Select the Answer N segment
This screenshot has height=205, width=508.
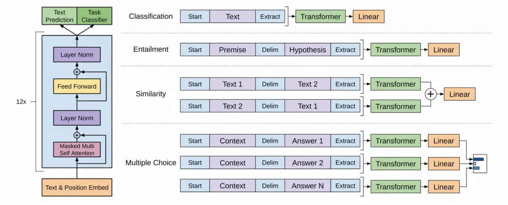[308, 186]
